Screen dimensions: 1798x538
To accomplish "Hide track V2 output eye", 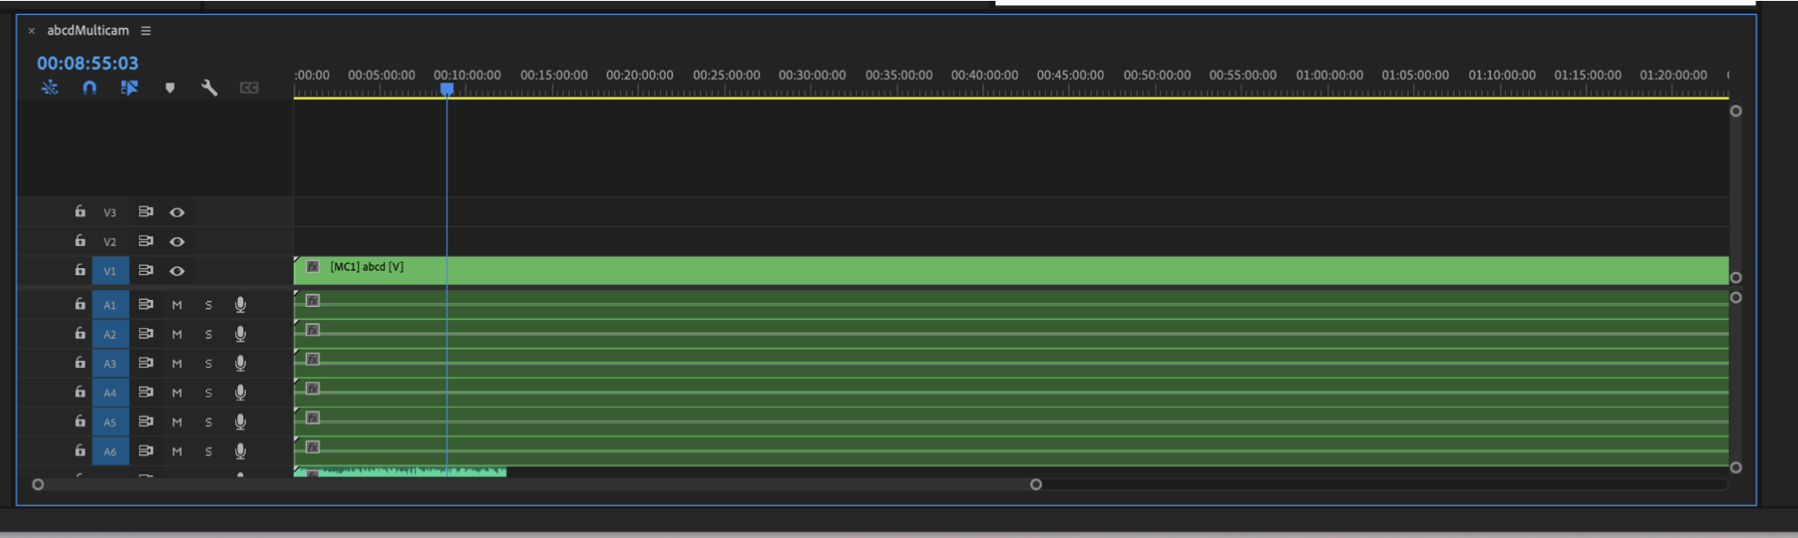I will pyautogui.click(x=177, y=242).
